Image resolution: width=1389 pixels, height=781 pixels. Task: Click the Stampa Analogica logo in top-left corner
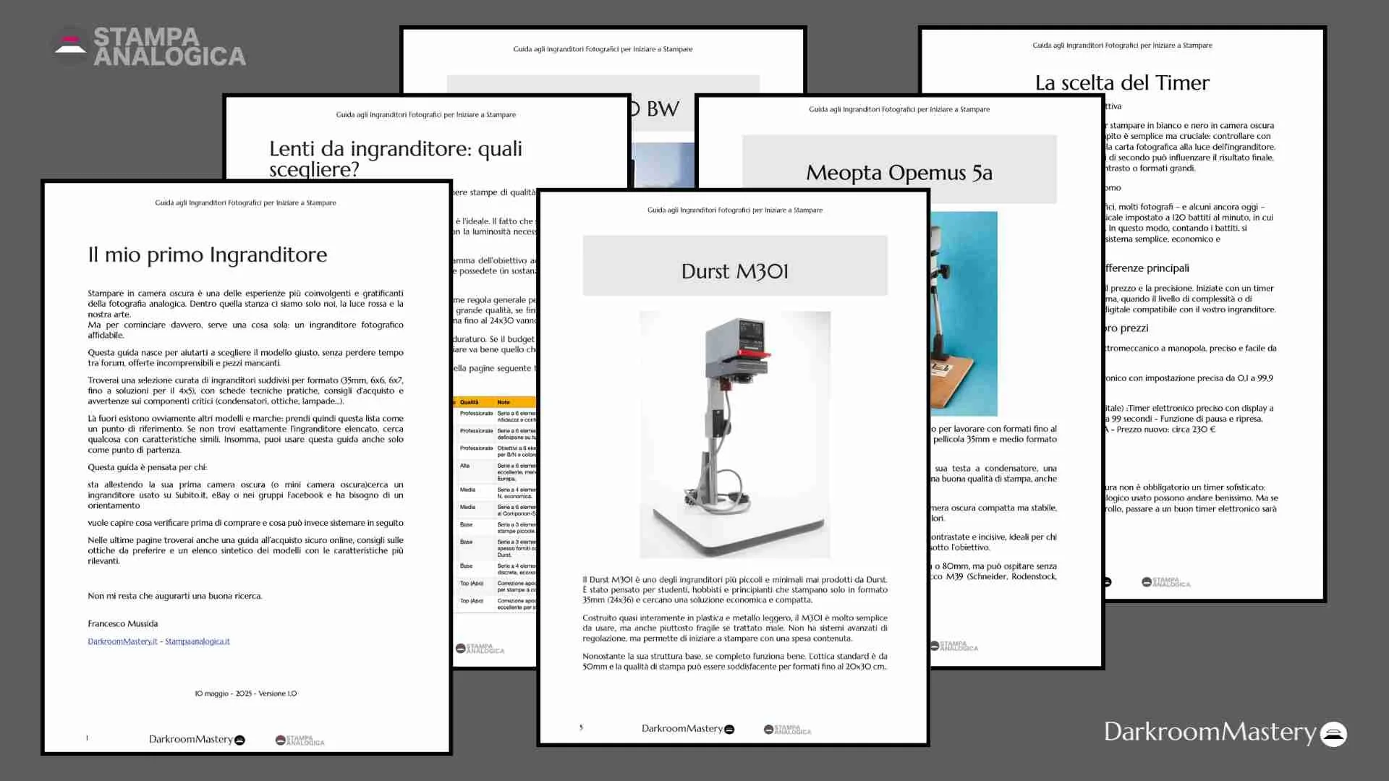point(150,46)
